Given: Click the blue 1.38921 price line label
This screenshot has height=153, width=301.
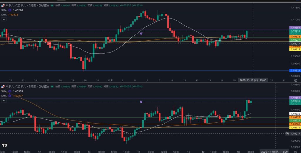Looking at the screenshot, I should [295, 71].
